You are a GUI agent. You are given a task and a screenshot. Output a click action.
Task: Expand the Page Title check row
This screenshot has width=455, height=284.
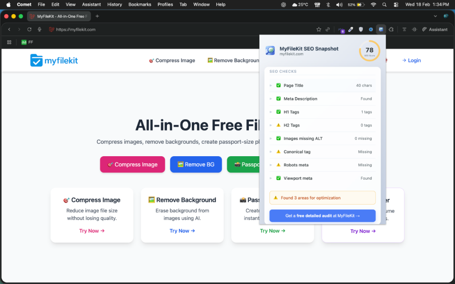tap(323, 86)
